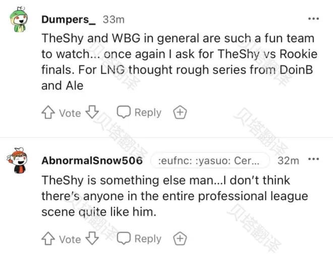The height and width of the screenshot is (257, 333).
Task: Select the 'TheShy and WBG in general' comment text
Action: (178, 62)
